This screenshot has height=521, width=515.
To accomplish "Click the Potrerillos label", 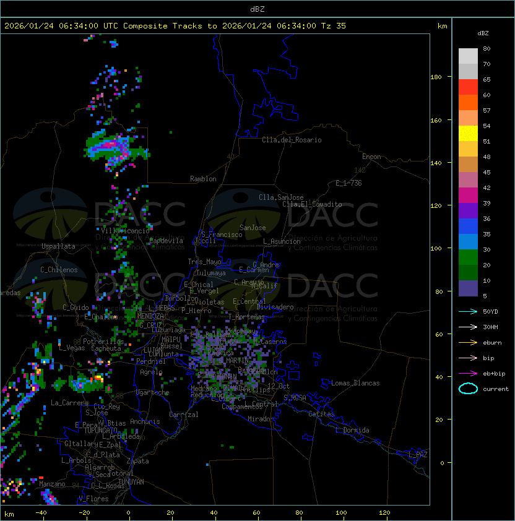I will point(103,342).
